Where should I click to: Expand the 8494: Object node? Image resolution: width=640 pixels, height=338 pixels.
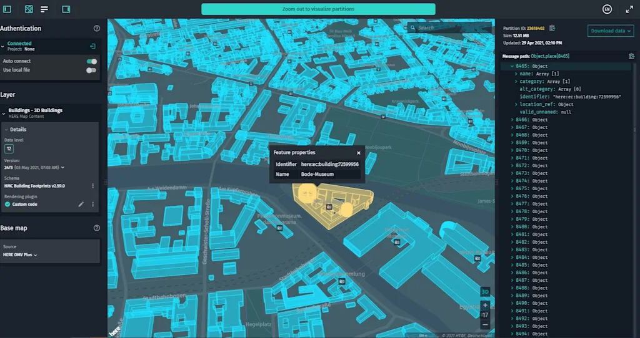tap(512, 334)
